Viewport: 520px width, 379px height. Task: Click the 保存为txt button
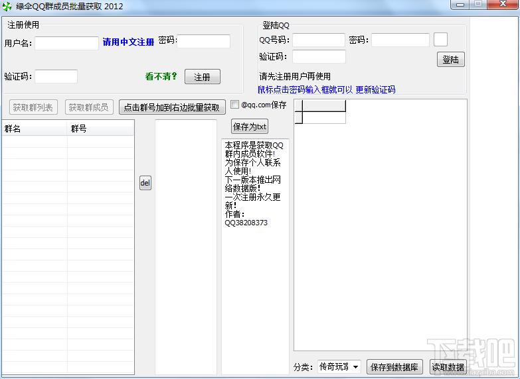coord(250,127)
